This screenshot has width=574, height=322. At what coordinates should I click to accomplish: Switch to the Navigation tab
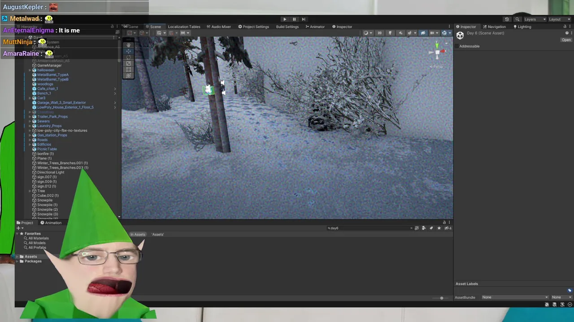pos(494,26)
